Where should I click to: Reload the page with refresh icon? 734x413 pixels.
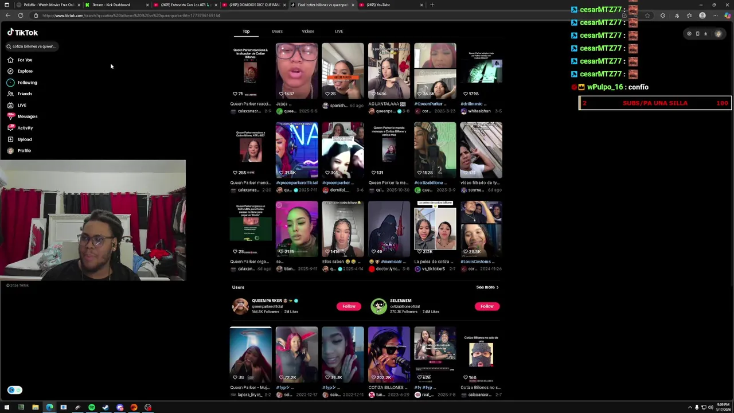point(21,15)
